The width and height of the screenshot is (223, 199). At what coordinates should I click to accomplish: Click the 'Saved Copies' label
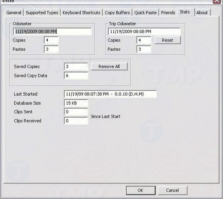coord(27,66)
